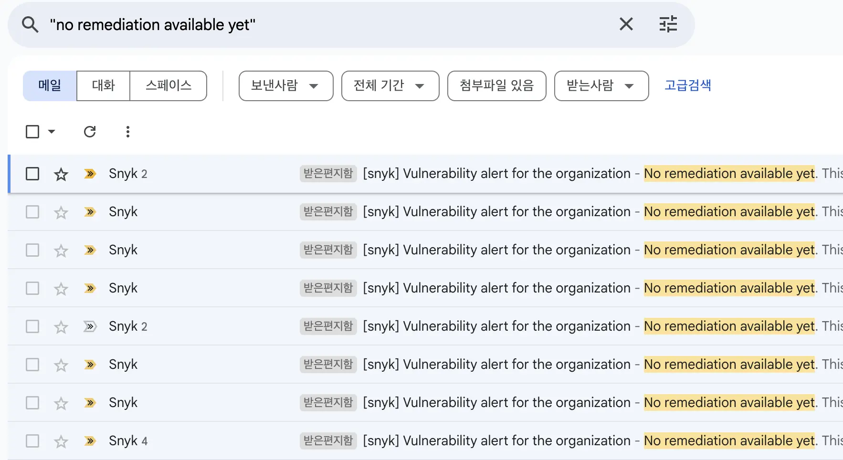
Task: Open the 보낸사람 filter dropdown
Action: [x=286, y=86]
